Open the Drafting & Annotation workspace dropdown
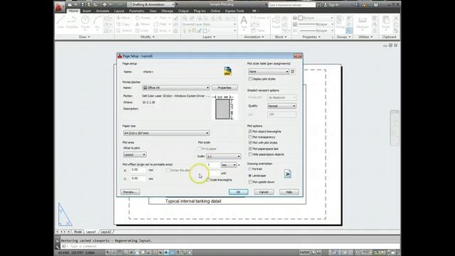This screenshot has height=256, width=455. tap(151, 5)
